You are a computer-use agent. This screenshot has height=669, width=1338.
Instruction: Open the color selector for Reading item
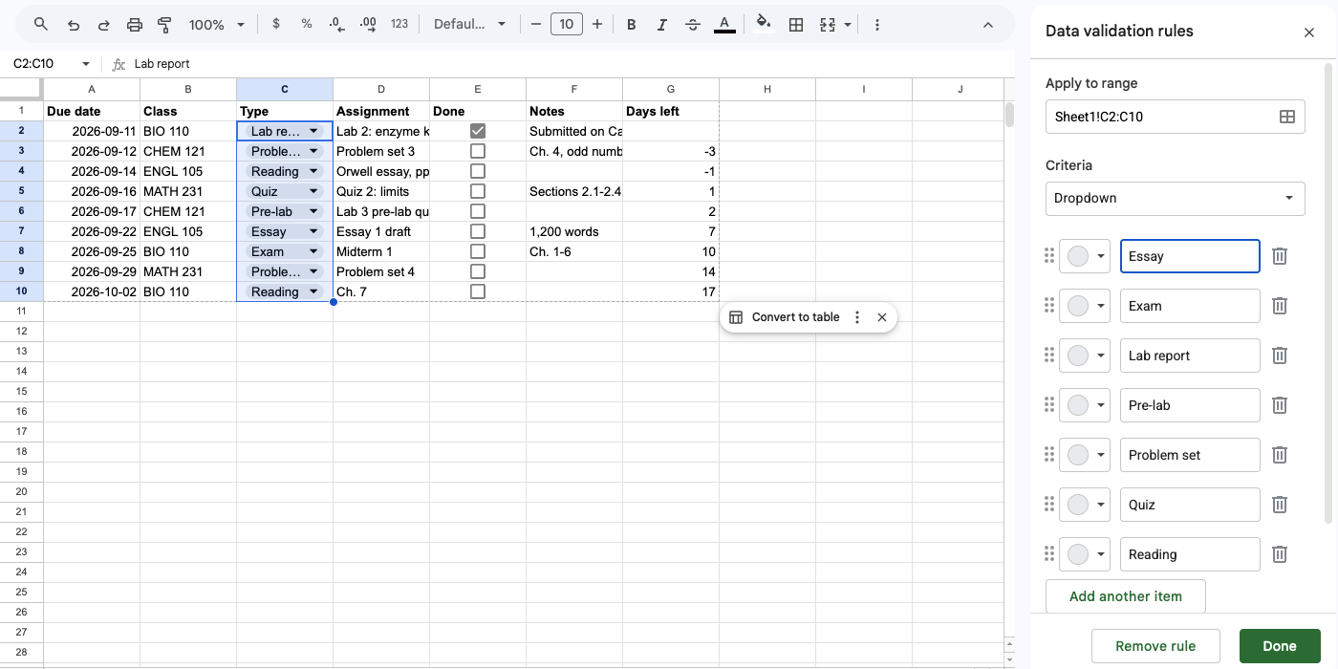tap(1085, 554)
